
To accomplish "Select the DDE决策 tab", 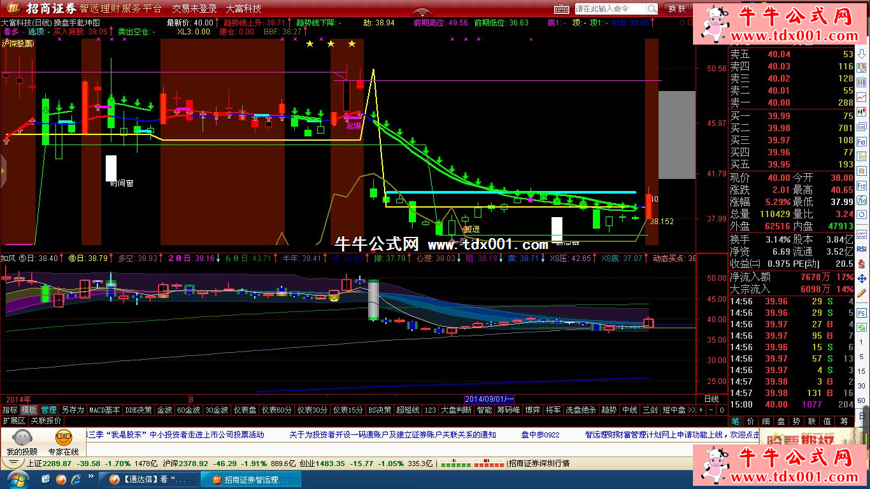I will [138, 410].
